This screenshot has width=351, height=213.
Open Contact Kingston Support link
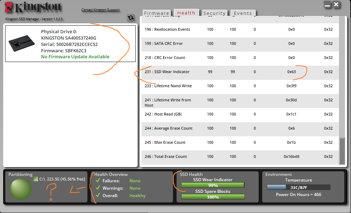100,10
